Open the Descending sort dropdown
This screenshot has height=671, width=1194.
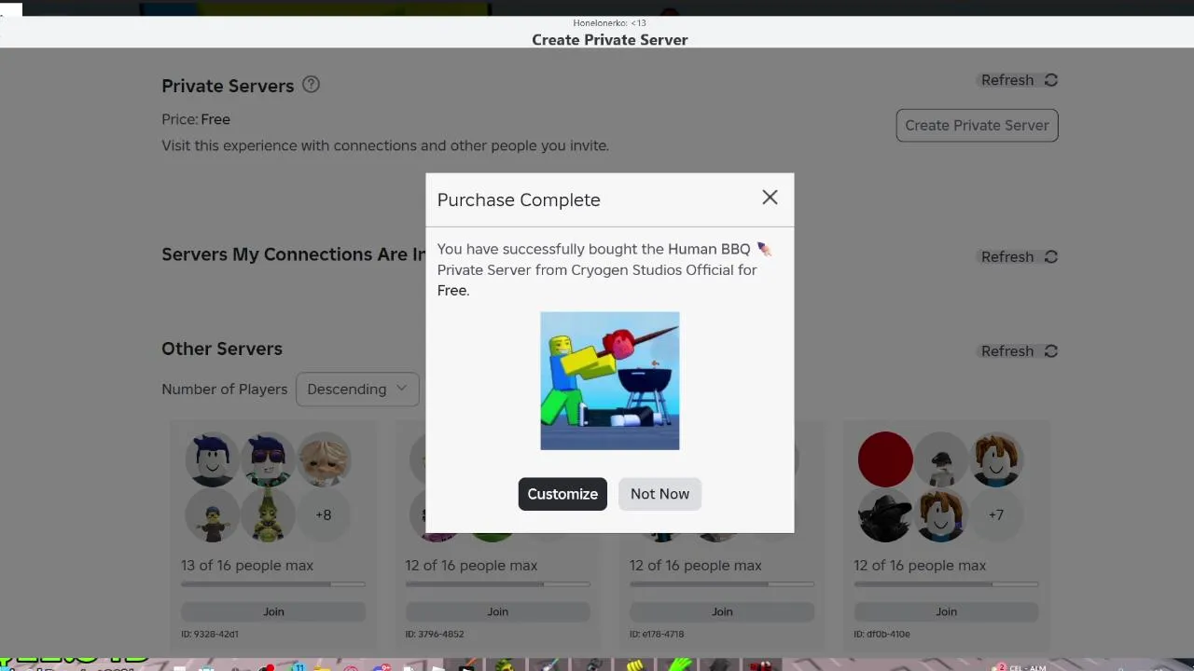click(x=357, y=390)
